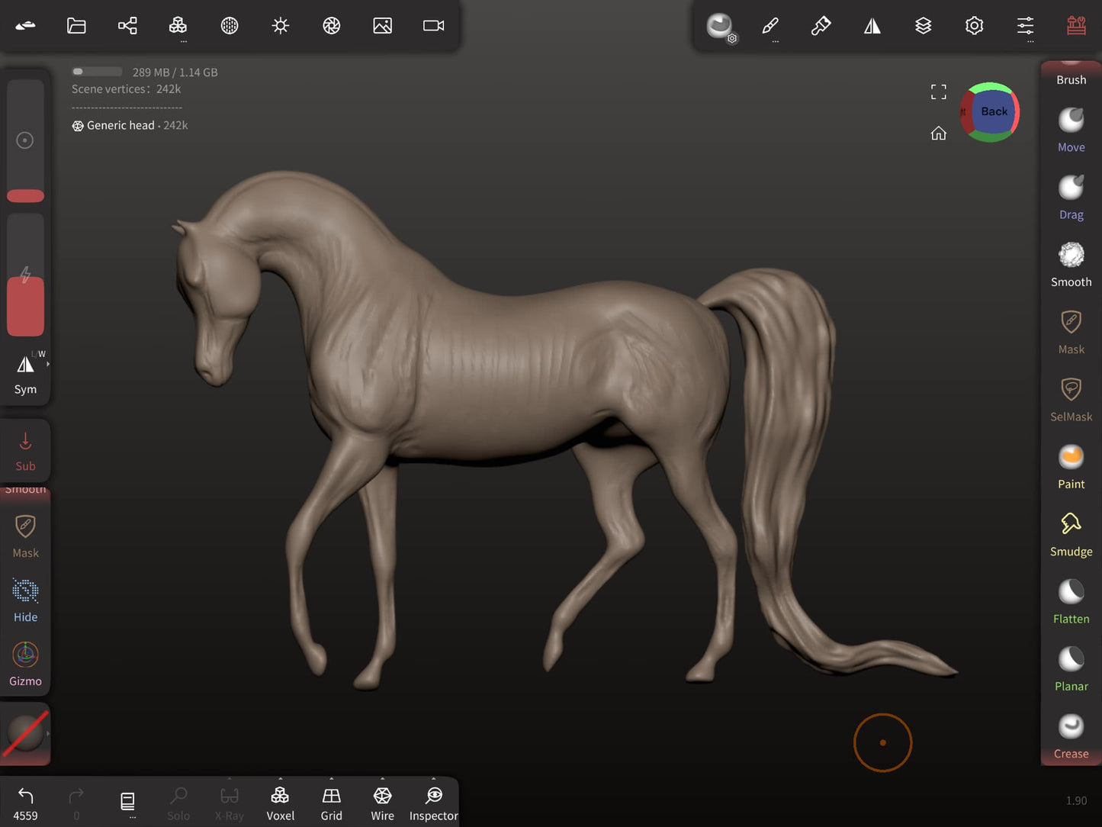Choose the Crease brush
This screenshot has height=827, width=1102.
point(1071,735)
